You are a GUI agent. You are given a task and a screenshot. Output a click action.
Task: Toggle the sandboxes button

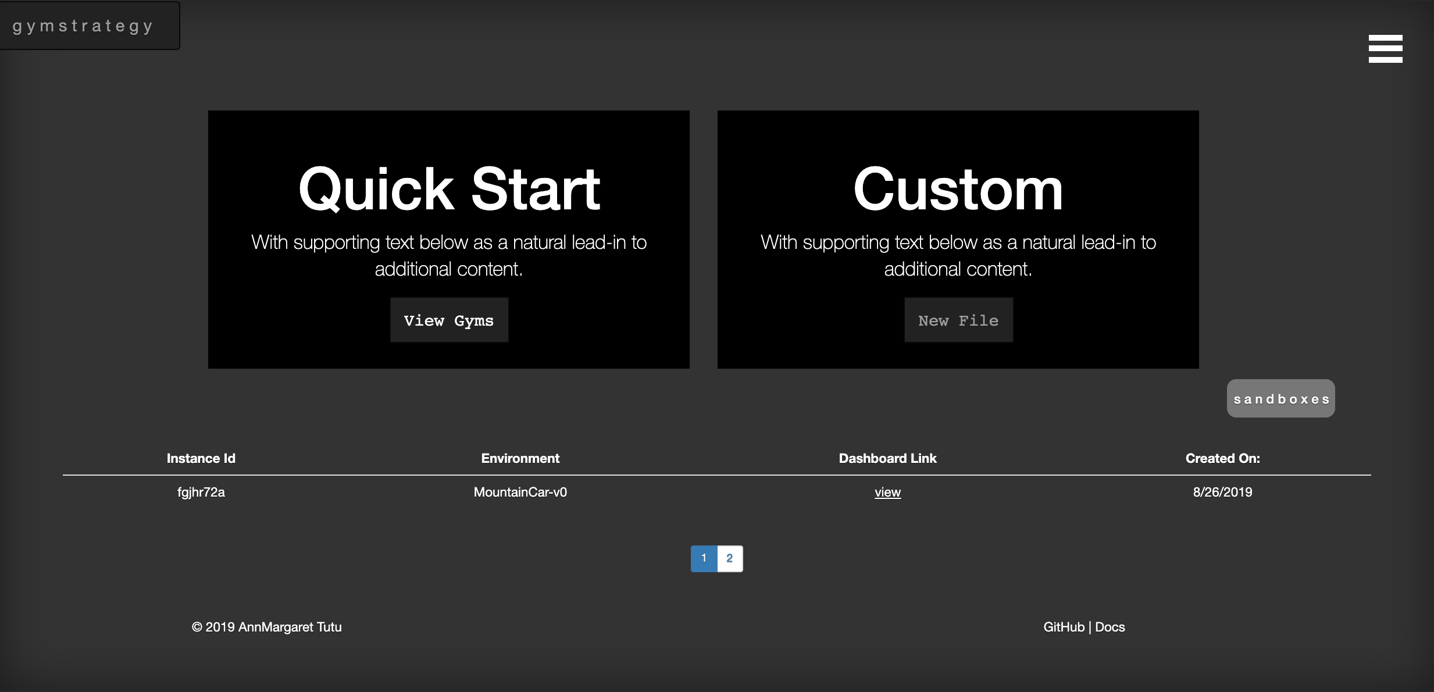click(x=1280, y=399)
